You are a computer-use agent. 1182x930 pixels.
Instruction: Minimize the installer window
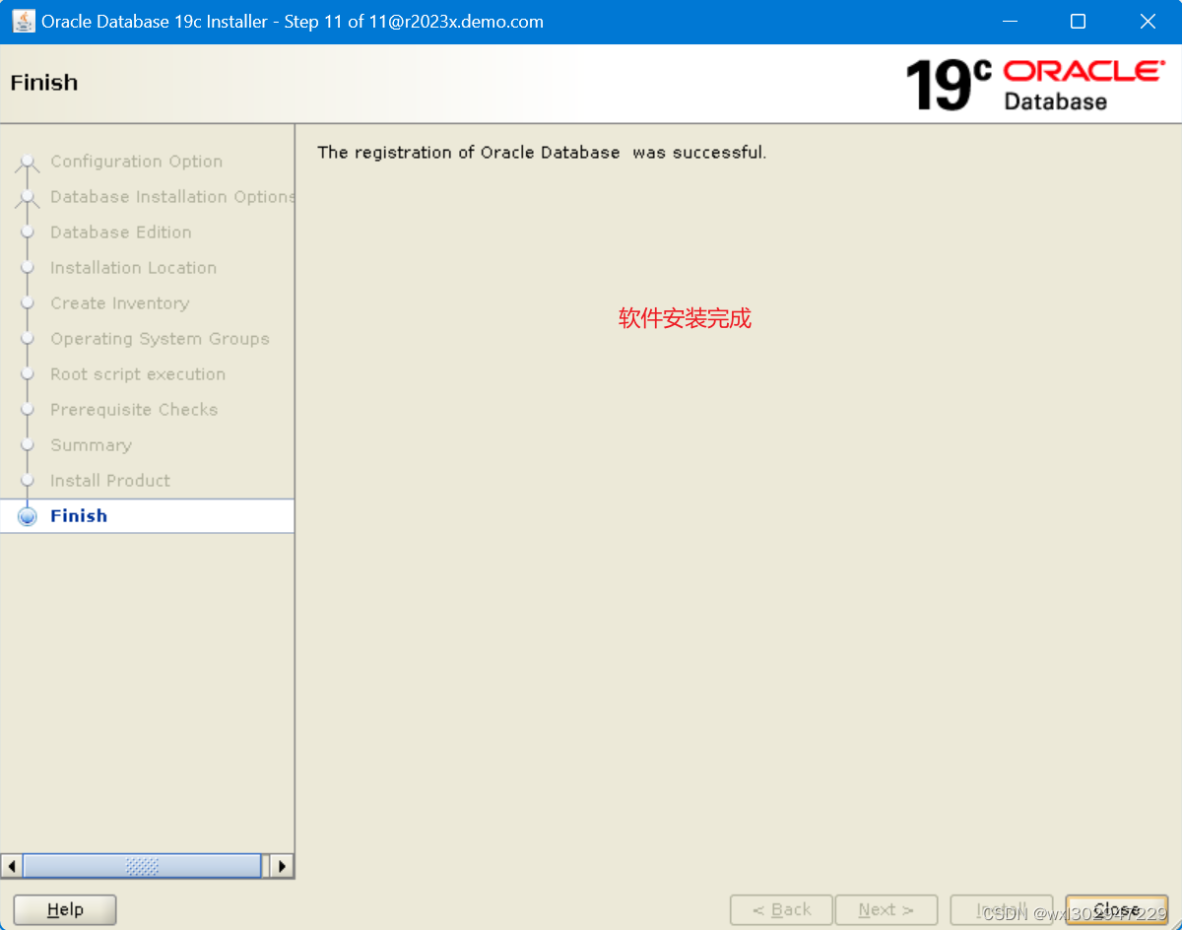coord(1008,22)
